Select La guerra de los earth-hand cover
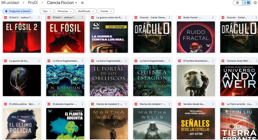The height and width of the screenshot is (140, 258). (x=22, y=80)
